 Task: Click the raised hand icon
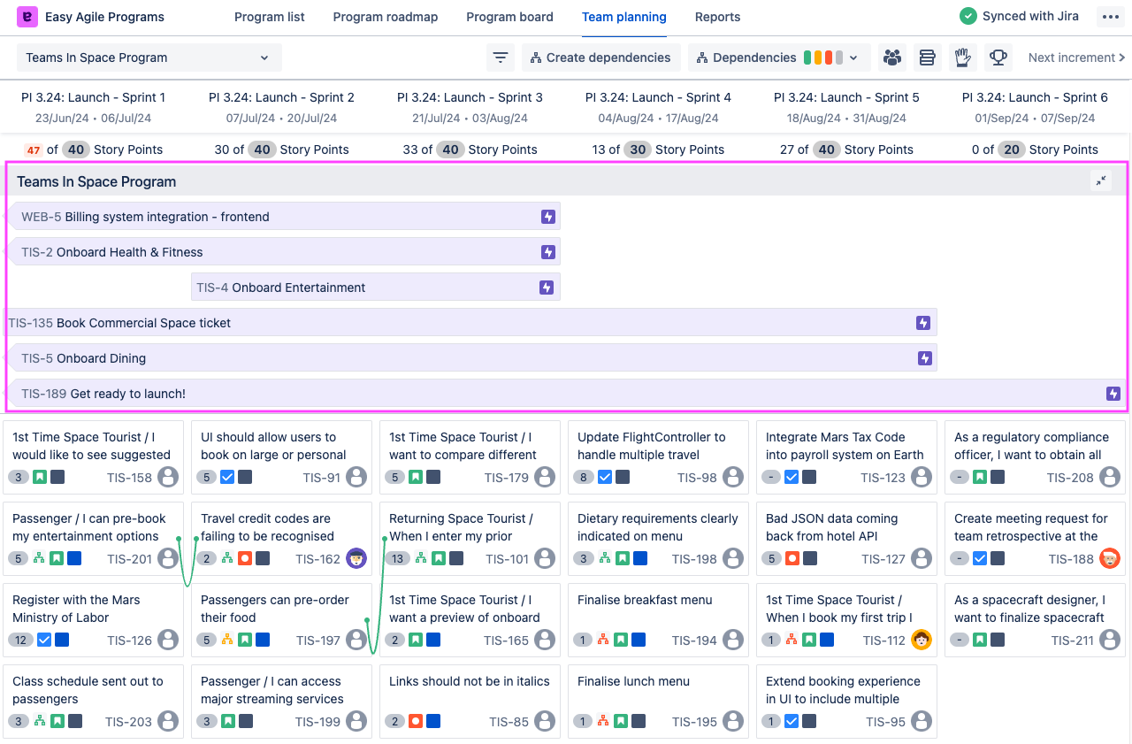pos(962,58)
